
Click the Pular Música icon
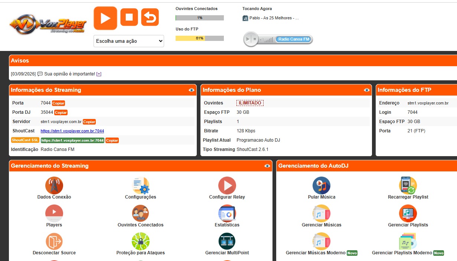321,185
